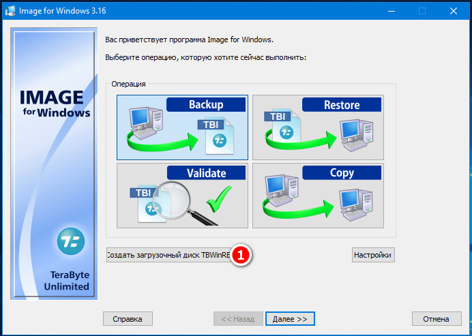Image resolution: width=472 pixels, height=336 pixels.
Task: Choose the Restore operation tile
Action: pos(318,127)
